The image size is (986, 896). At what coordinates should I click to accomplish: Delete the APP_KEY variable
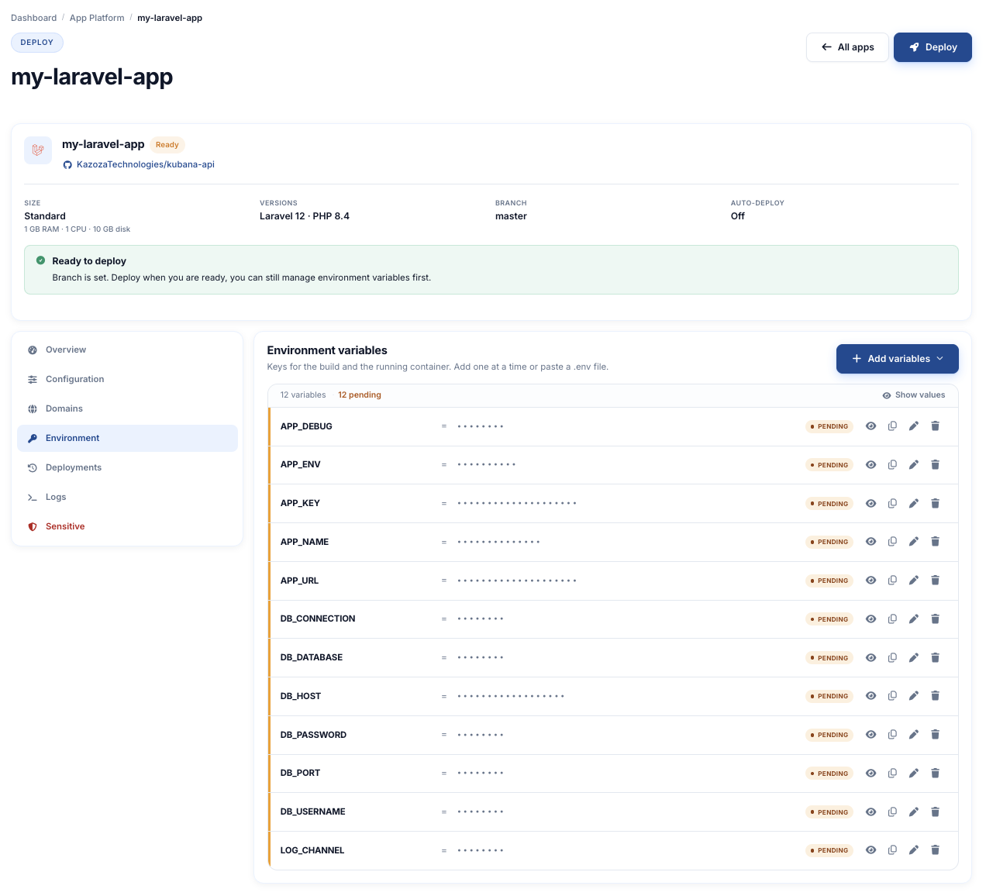(935, 504)
